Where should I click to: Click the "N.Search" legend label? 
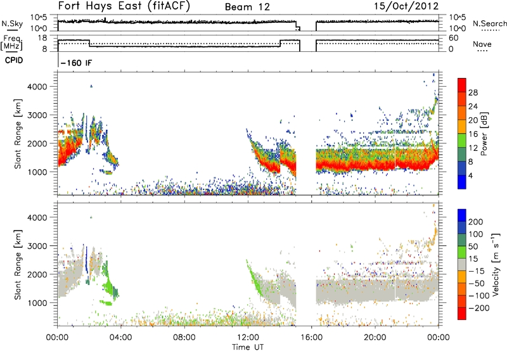click(x=489, y=23)
